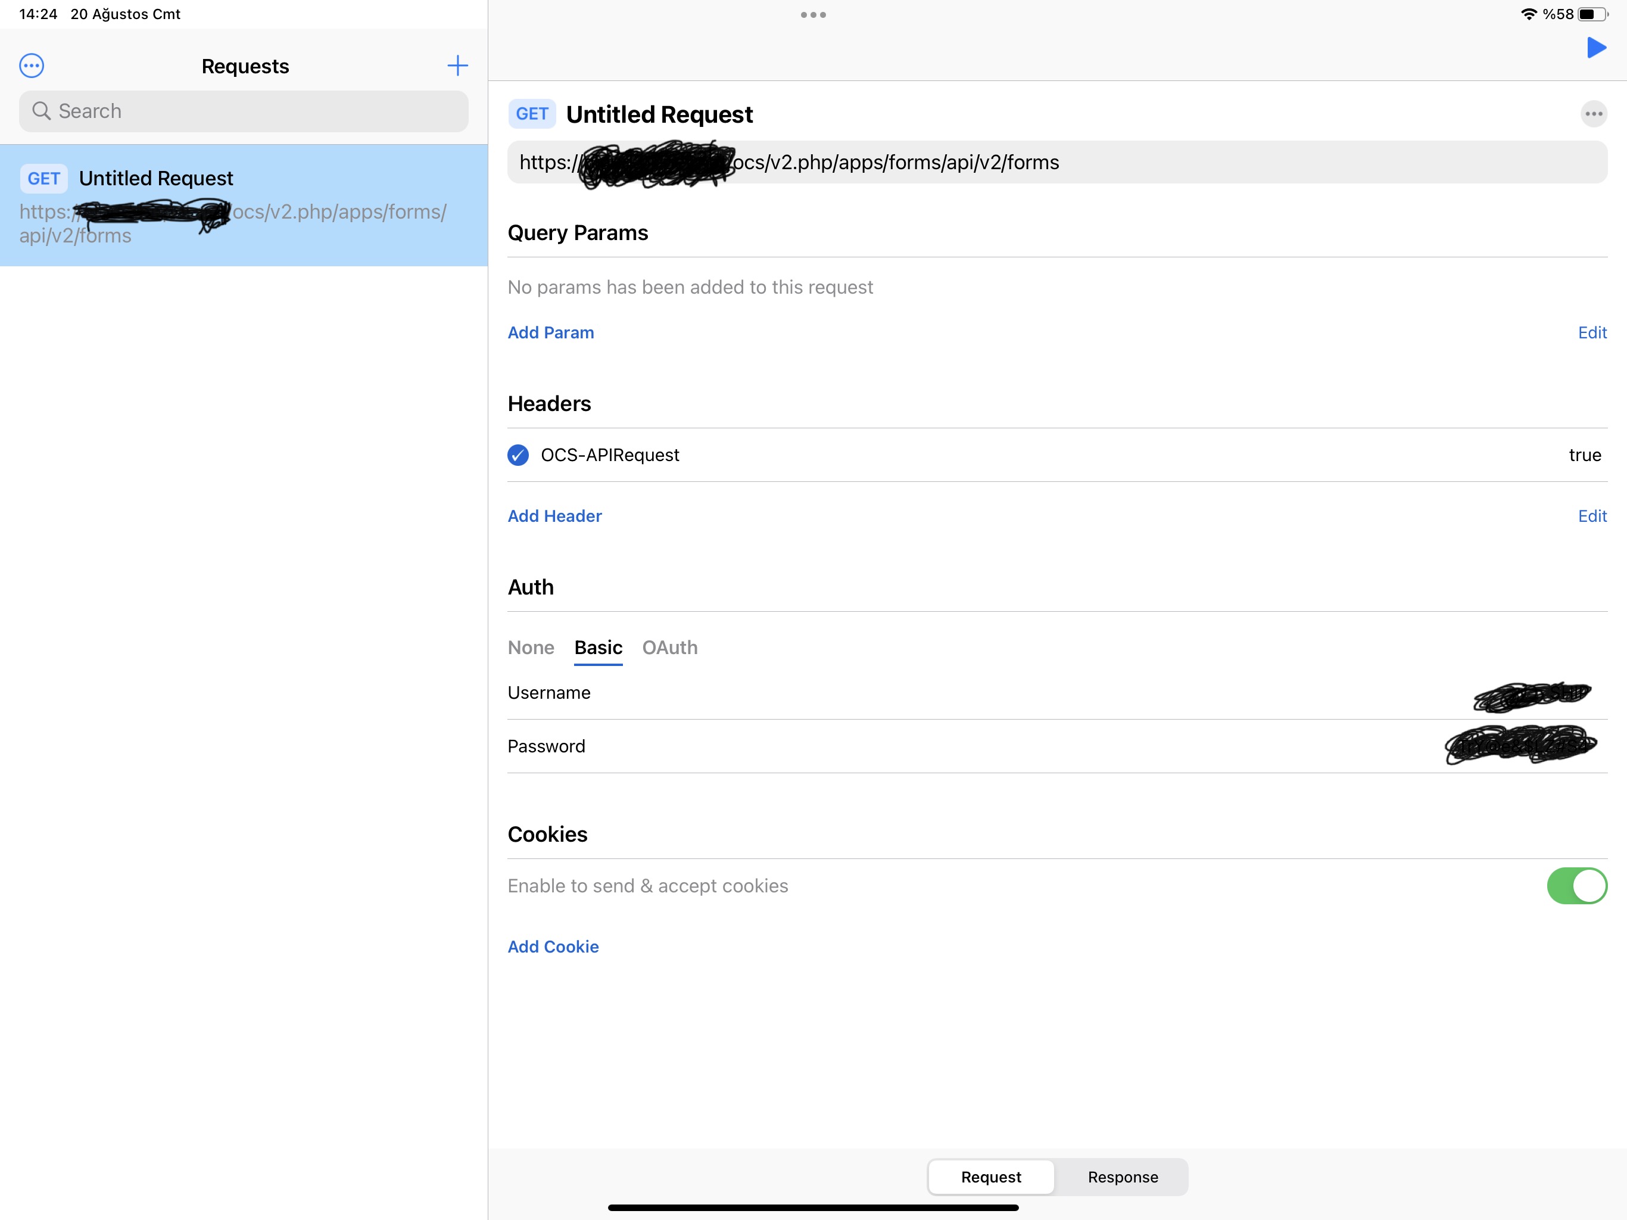Click the search magnifier icon in the sidebar
1627x1220 pixels.
tap(42, 111)
